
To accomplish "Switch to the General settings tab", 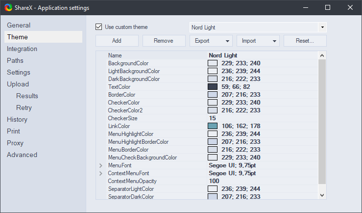I will click(x=19, y=25).
